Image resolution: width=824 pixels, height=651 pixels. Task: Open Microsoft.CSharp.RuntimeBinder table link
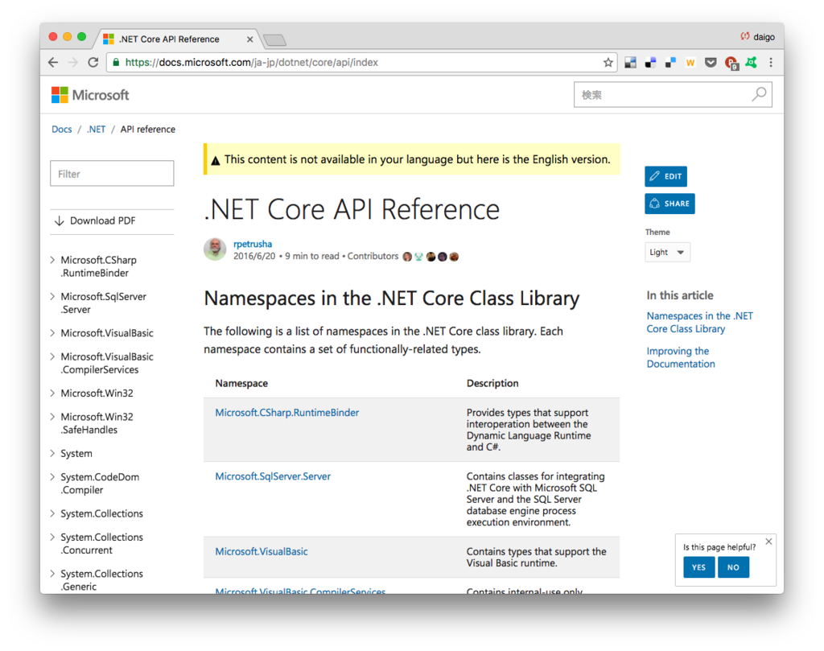[x=287, y=413]
